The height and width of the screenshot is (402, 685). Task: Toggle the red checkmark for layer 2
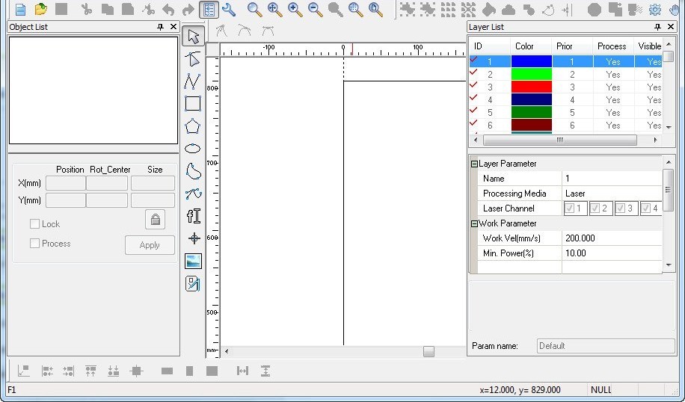coord(473,72)
